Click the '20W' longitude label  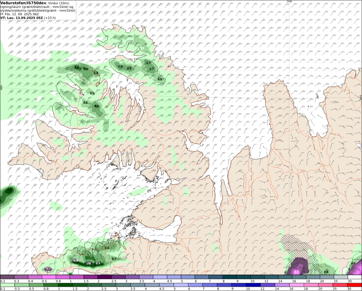[289, 1]
